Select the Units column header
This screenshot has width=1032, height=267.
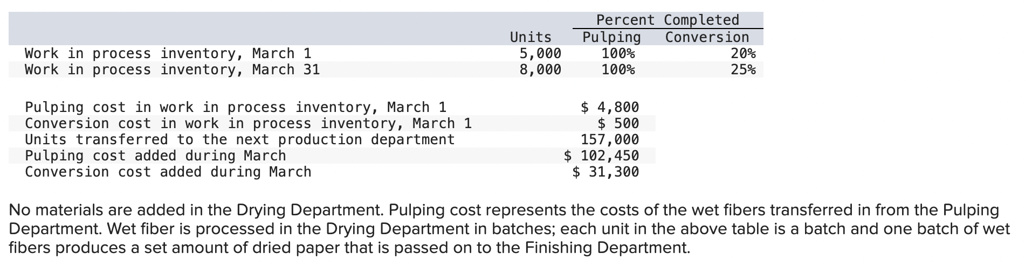[531, 37]
